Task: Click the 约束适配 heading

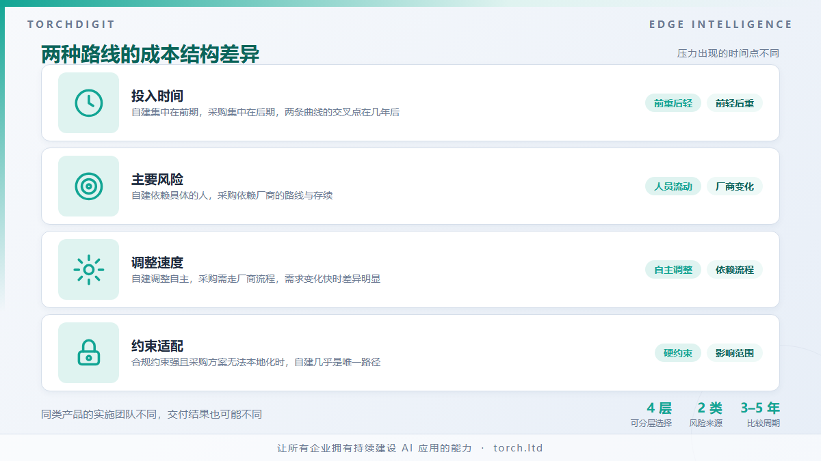Action: tap(157, 346)
